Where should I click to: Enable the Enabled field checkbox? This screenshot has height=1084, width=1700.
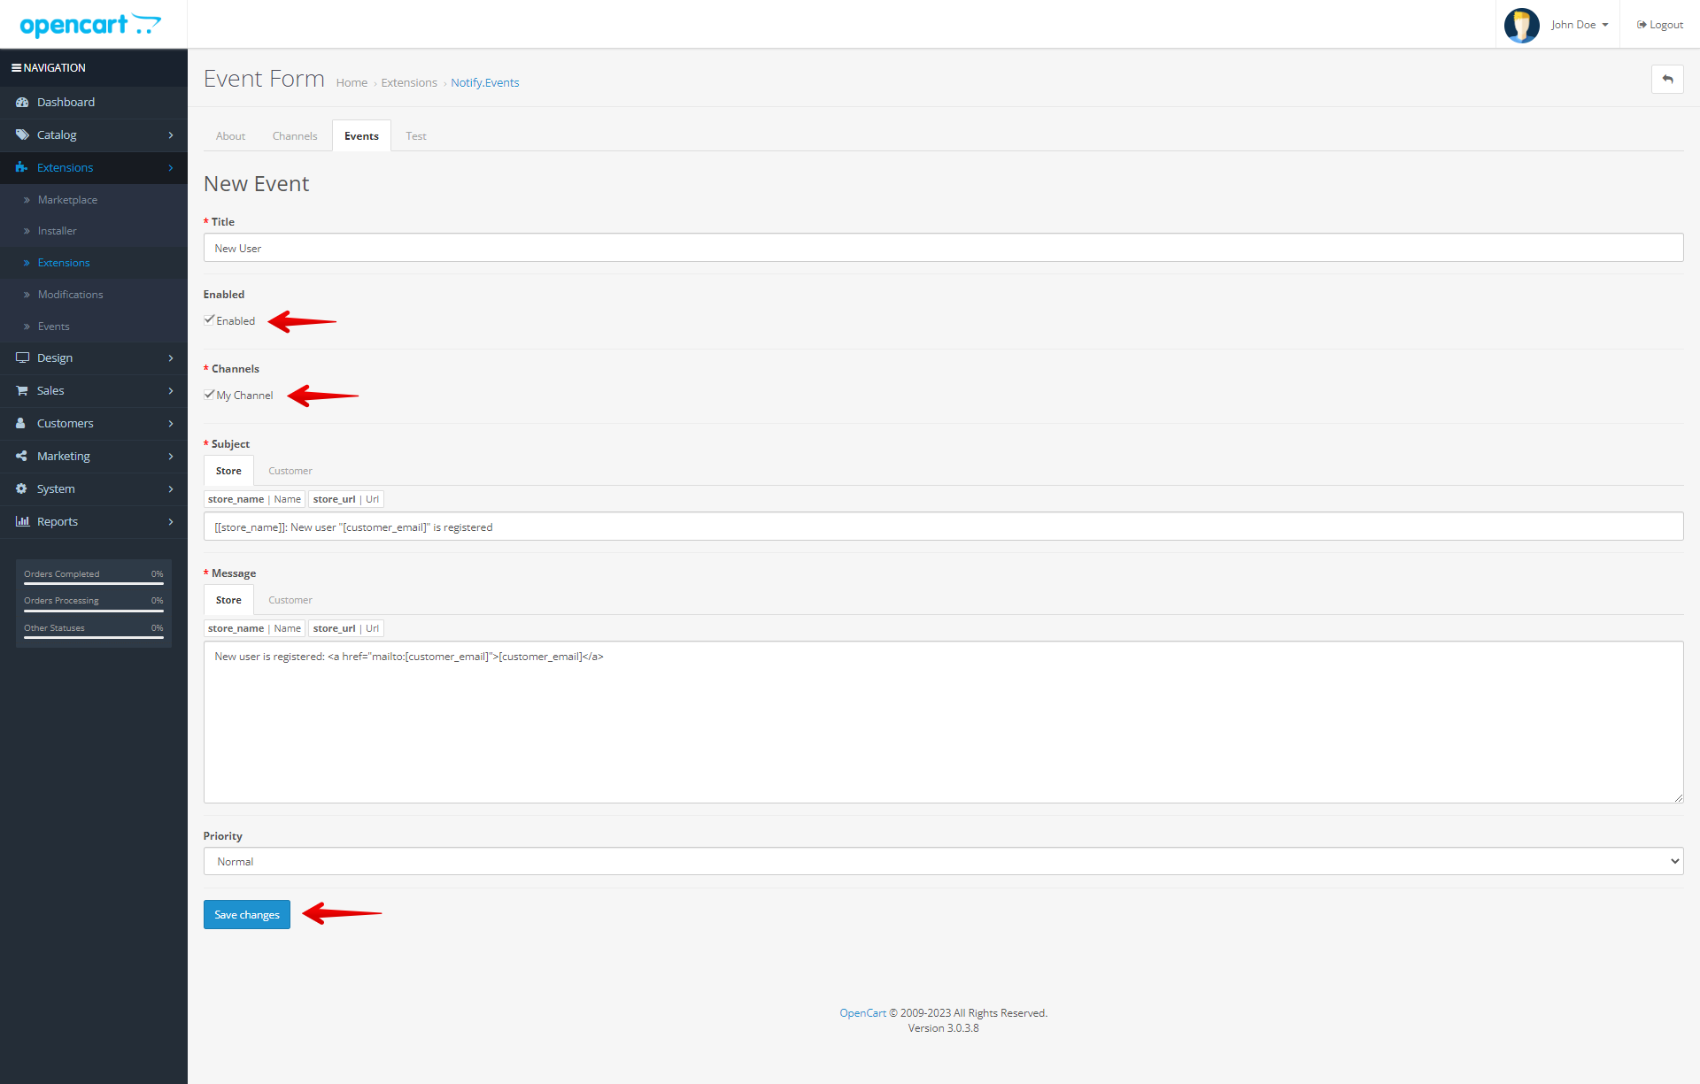[208, 321]
